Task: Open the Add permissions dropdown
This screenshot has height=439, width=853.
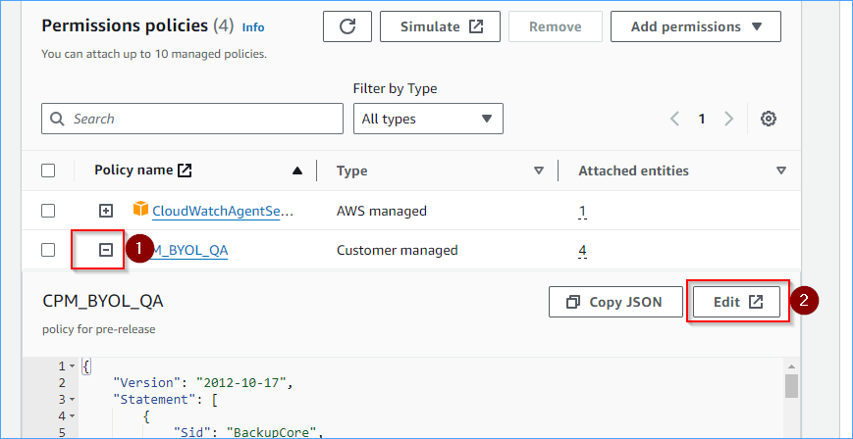Action: click(696, 26)
